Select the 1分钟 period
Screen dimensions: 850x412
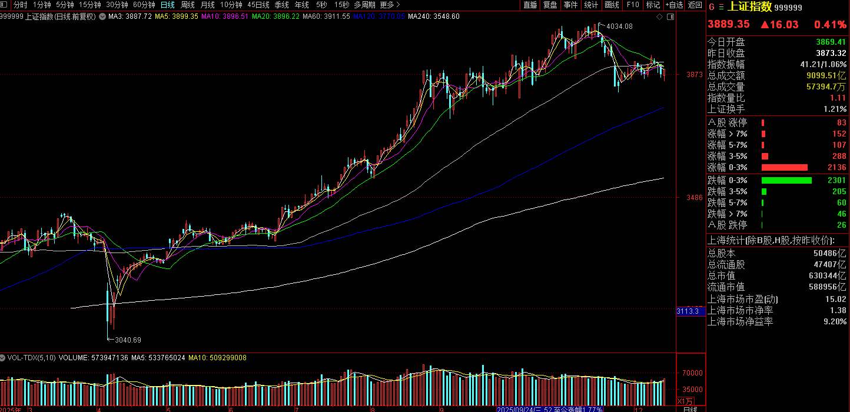[x=42, y=5]
